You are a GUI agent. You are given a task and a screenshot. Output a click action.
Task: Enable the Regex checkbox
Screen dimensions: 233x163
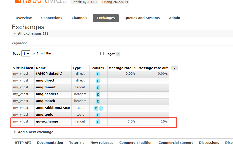102,54
